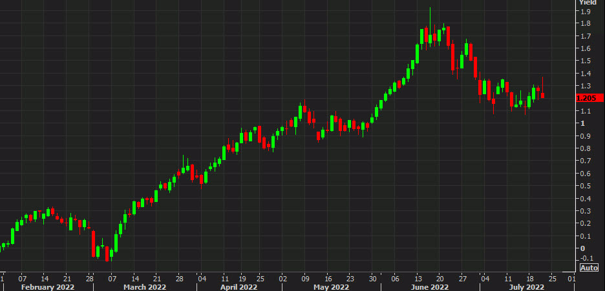Click the 0.7 yield axis value

(x=586, y=161)
